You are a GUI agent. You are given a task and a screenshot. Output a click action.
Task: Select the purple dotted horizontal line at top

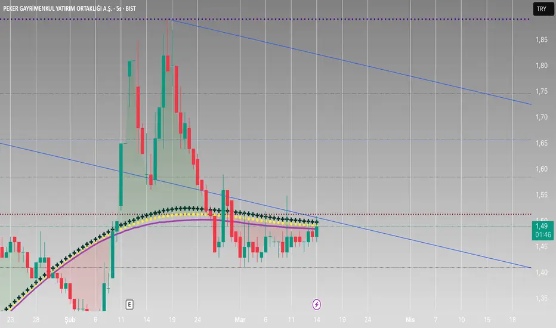[x=264, y=19]
